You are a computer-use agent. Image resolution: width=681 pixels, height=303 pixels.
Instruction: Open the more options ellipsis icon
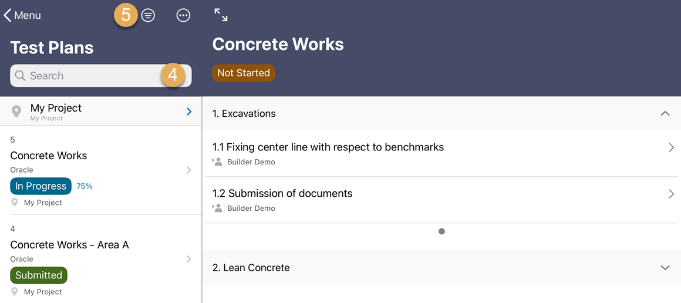coord(183,16)
